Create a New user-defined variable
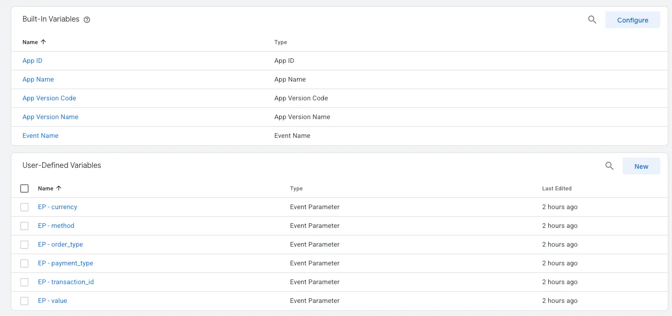Viewport: 672px width, 316px height. click(641, 166)
